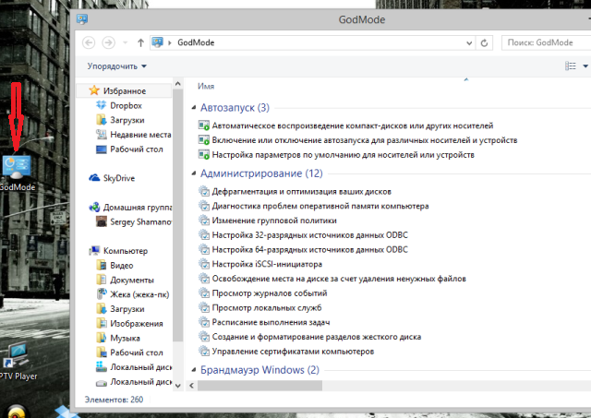Expand the address bar history dropdown
This screenshot has height=418, width=591.
[469, 43]
